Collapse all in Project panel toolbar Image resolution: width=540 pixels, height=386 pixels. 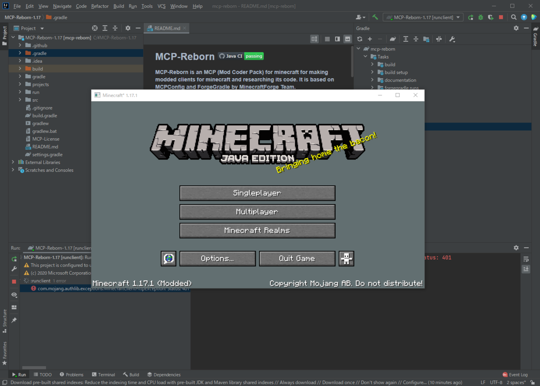click(115, 28)
